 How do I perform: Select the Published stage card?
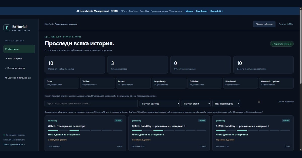coord(205,83)
